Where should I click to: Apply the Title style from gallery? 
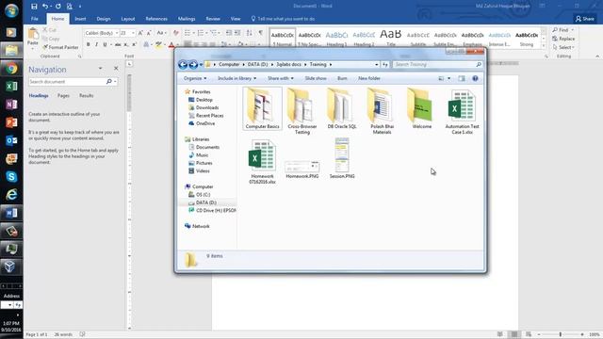coord(391,38)
